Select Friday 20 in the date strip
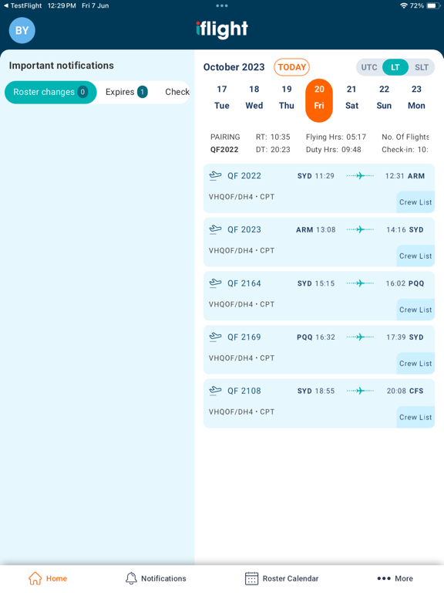Screen dimensions: 444x593 (x=319, y=100)
